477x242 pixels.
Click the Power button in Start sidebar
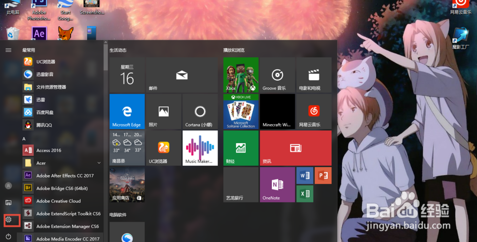pos(9,237)
